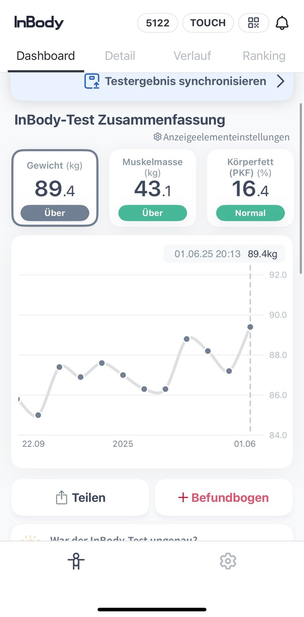Select the Körperfett (PKF) card
Screen dimensions: 304x617
coord(250,188)
